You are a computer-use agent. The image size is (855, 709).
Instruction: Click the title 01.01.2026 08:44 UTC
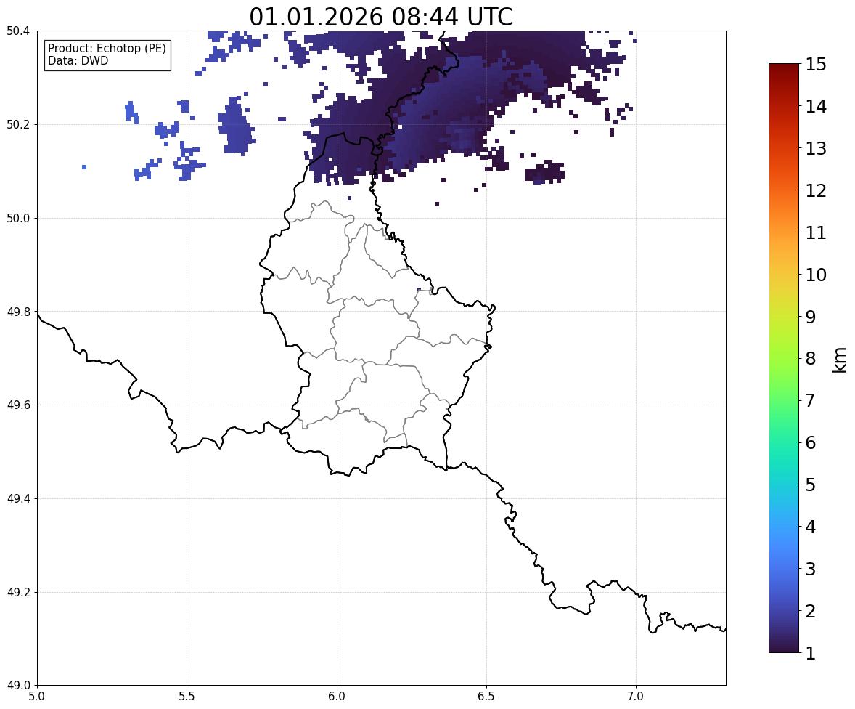coord(381,17)
